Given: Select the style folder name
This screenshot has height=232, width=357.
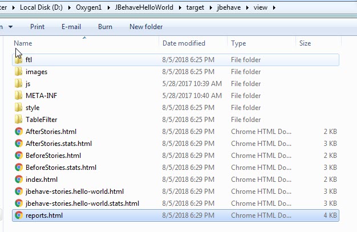Looking at the screenshot, I should [33, 108].
